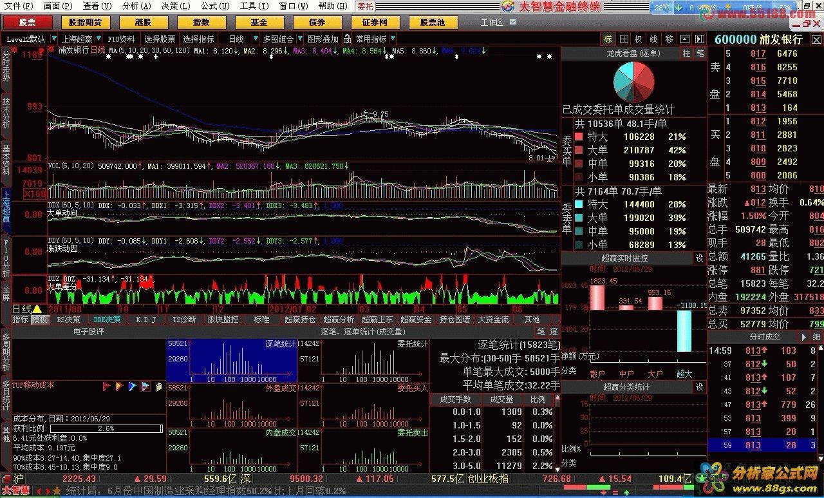Click the 获利比例 2.6% progress bar

106,428
